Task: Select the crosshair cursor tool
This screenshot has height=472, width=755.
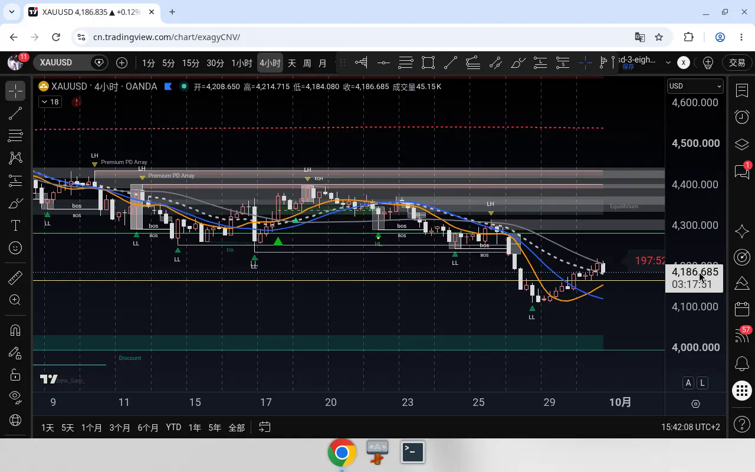Action: 15,90
